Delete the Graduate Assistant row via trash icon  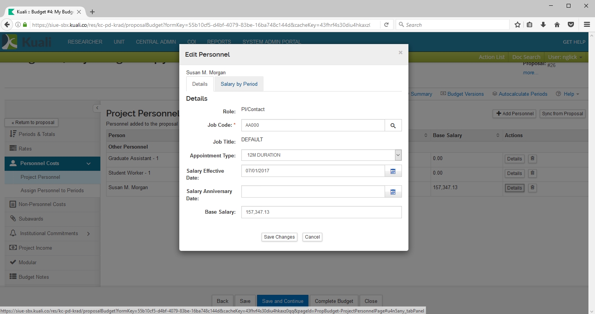[532, 159]
